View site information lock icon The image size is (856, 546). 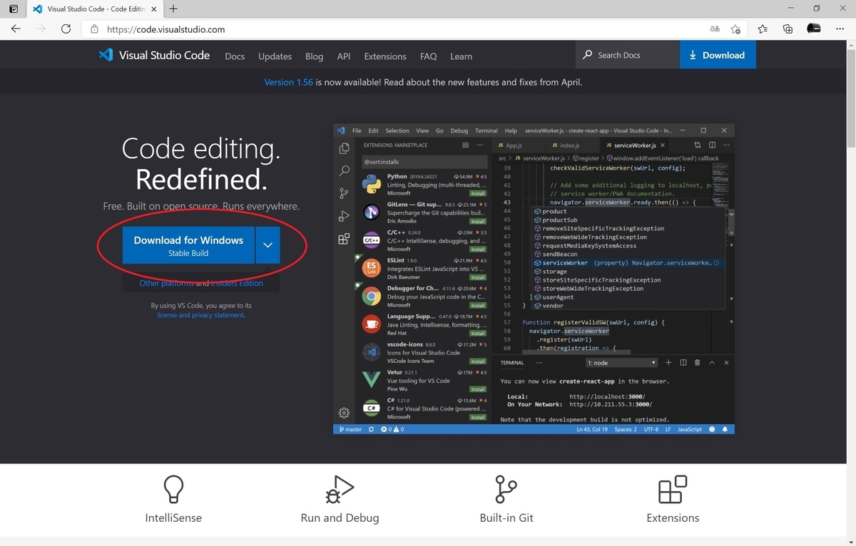coord(93,29)
